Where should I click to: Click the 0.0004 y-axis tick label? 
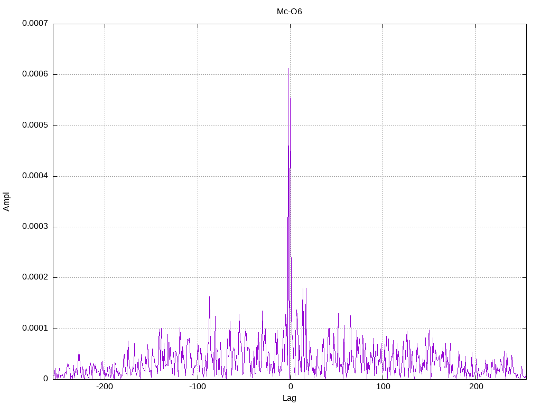(x=35, y=176)
